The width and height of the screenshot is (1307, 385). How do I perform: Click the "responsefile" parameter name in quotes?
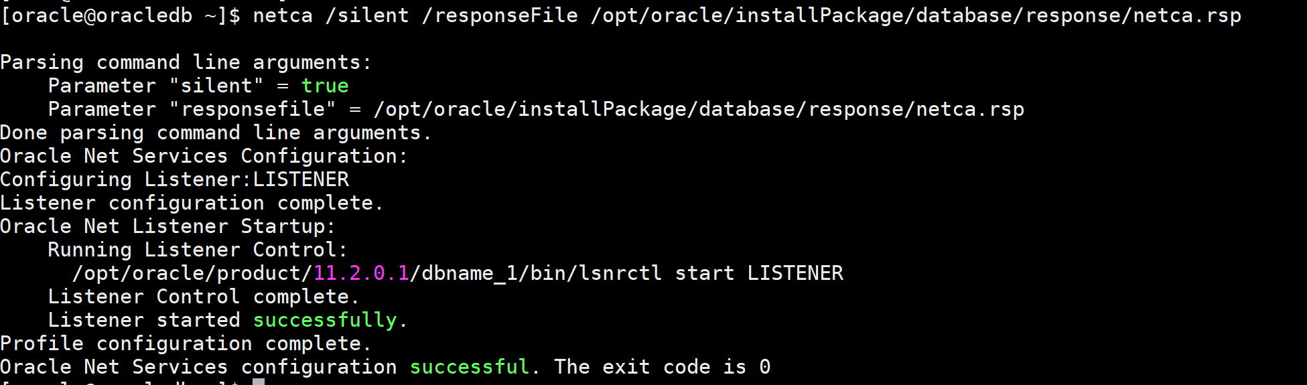pos(258,109)
